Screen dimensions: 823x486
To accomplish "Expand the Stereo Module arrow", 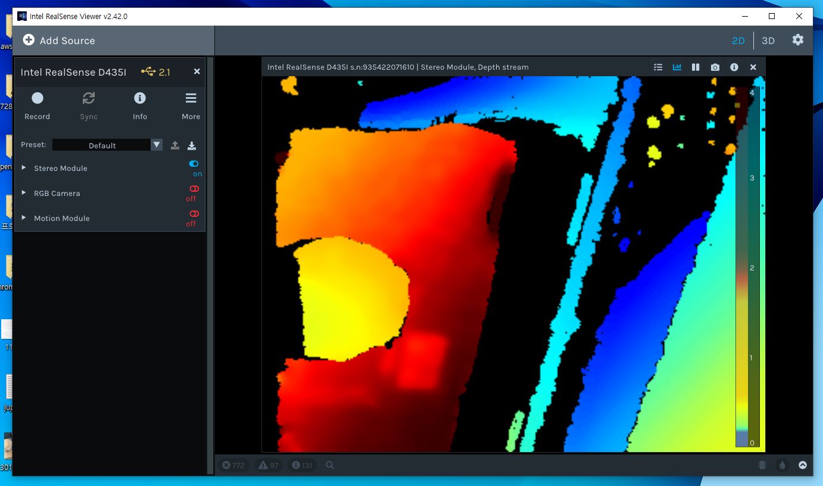I will (x=24, y=168).
